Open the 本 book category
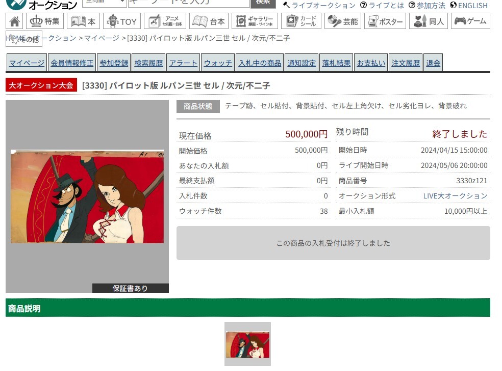502x371 pixels. [83, 21]
